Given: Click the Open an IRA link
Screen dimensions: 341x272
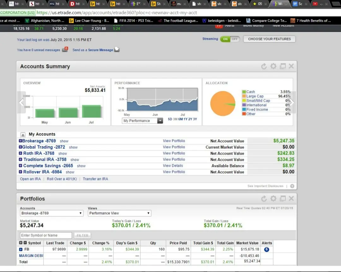Looking at the screenshot, I should 30,179.
